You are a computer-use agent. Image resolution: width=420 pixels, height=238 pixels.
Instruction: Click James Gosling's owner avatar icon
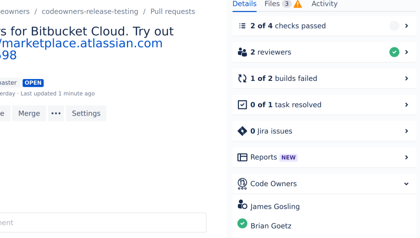pyautogui.click(x=242, y=205)
